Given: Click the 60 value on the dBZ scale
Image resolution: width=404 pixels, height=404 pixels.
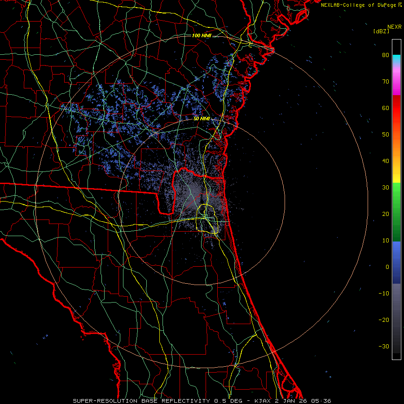Looking at the screenshot, I should [x=386, y=108].
